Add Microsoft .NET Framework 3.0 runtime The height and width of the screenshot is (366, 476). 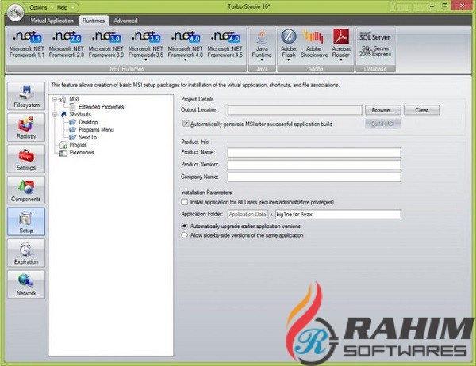[x=106, y=44]
